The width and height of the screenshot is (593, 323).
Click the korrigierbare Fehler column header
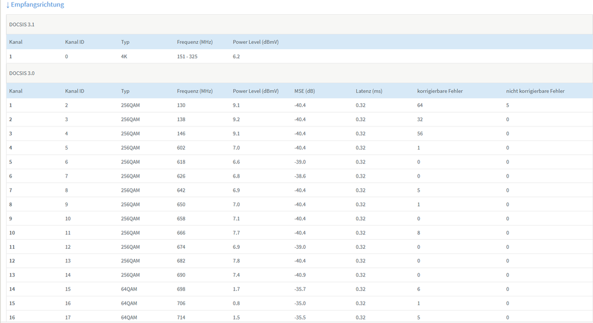click(440, 91)
